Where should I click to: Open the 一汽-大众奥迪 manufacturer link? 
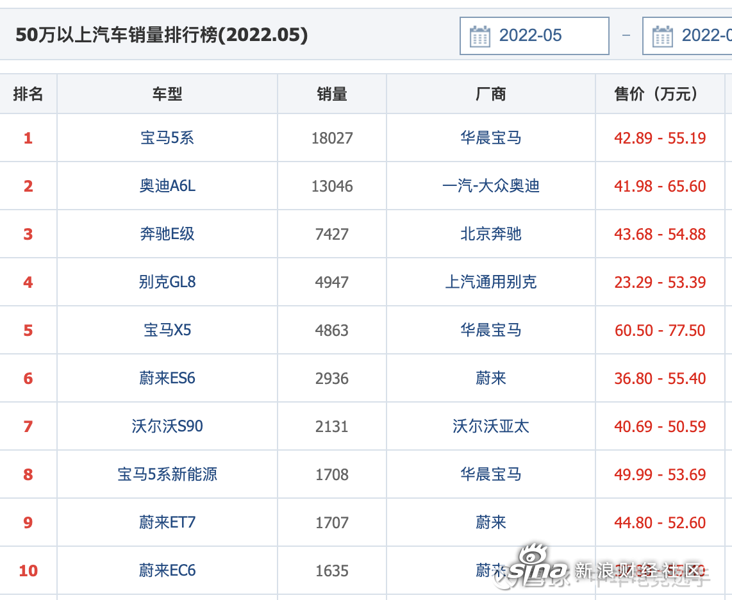click(x=490, y=186)
